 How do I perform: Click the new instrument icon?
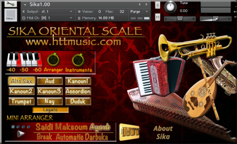(x=11, y=15)
